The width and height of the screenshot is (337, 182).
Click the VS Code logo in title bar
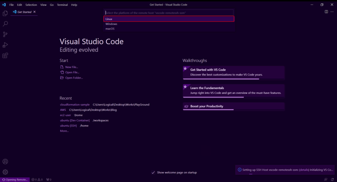(x=4, y=5)
